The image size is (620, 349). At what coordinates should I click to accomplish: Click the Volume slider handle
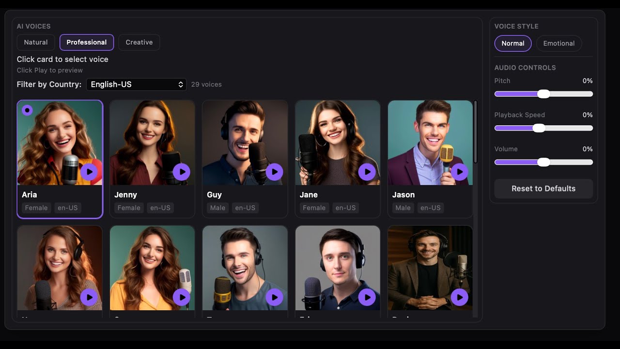pyautogui.click(x=543, y=162)
